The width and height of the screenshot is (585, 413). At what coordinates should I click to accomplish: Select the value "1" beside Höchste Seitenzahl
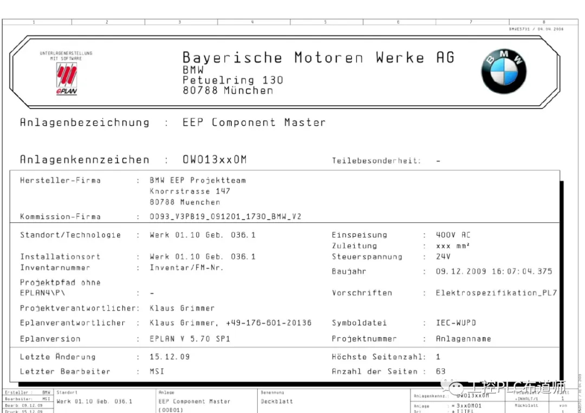tap(438, 357)
